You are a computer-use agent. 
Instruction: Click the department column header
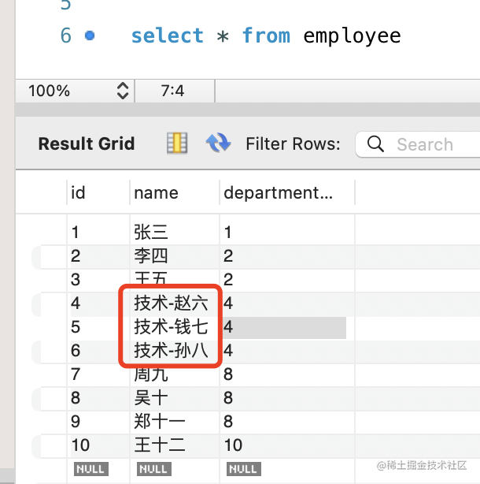(x=278, y=192)
